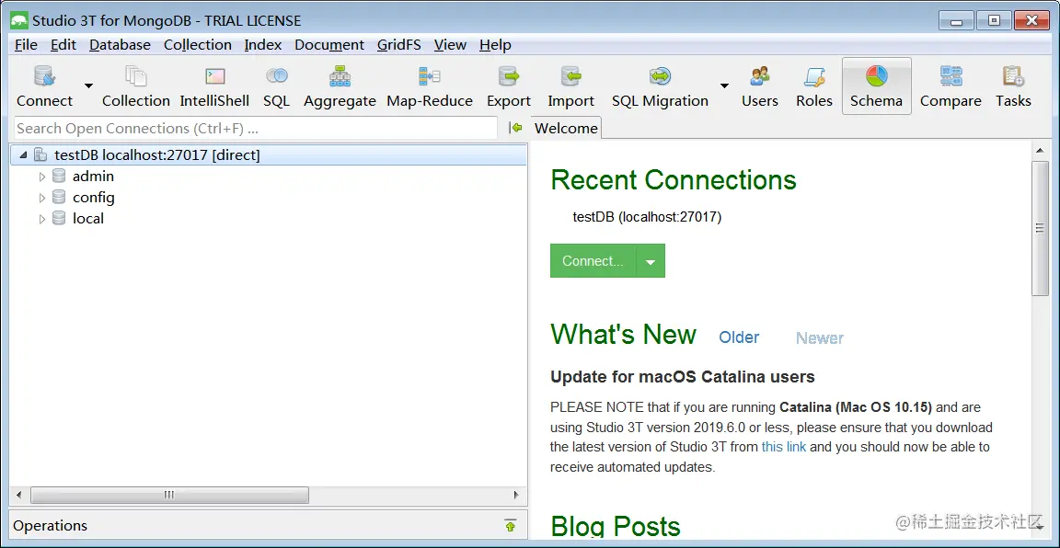
Task: Open the SQL Migration dropdown arrow
Action: pos(724,86)
